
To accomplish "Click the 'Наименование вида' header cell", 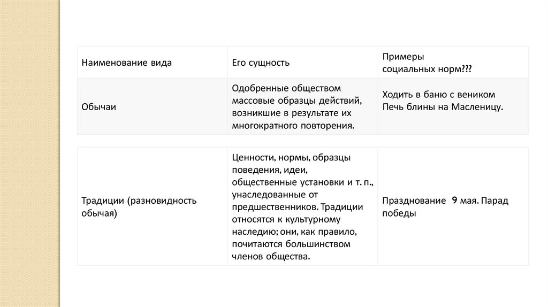I will pos(127,63).
